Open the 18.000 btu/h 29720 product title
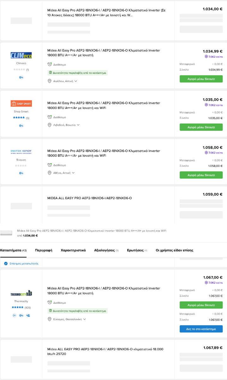This screenshot has width=227, height=380. 105,351
